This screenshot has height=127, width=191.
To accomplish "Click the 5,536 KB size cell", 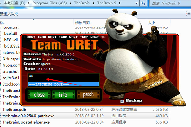I will 160,110.
